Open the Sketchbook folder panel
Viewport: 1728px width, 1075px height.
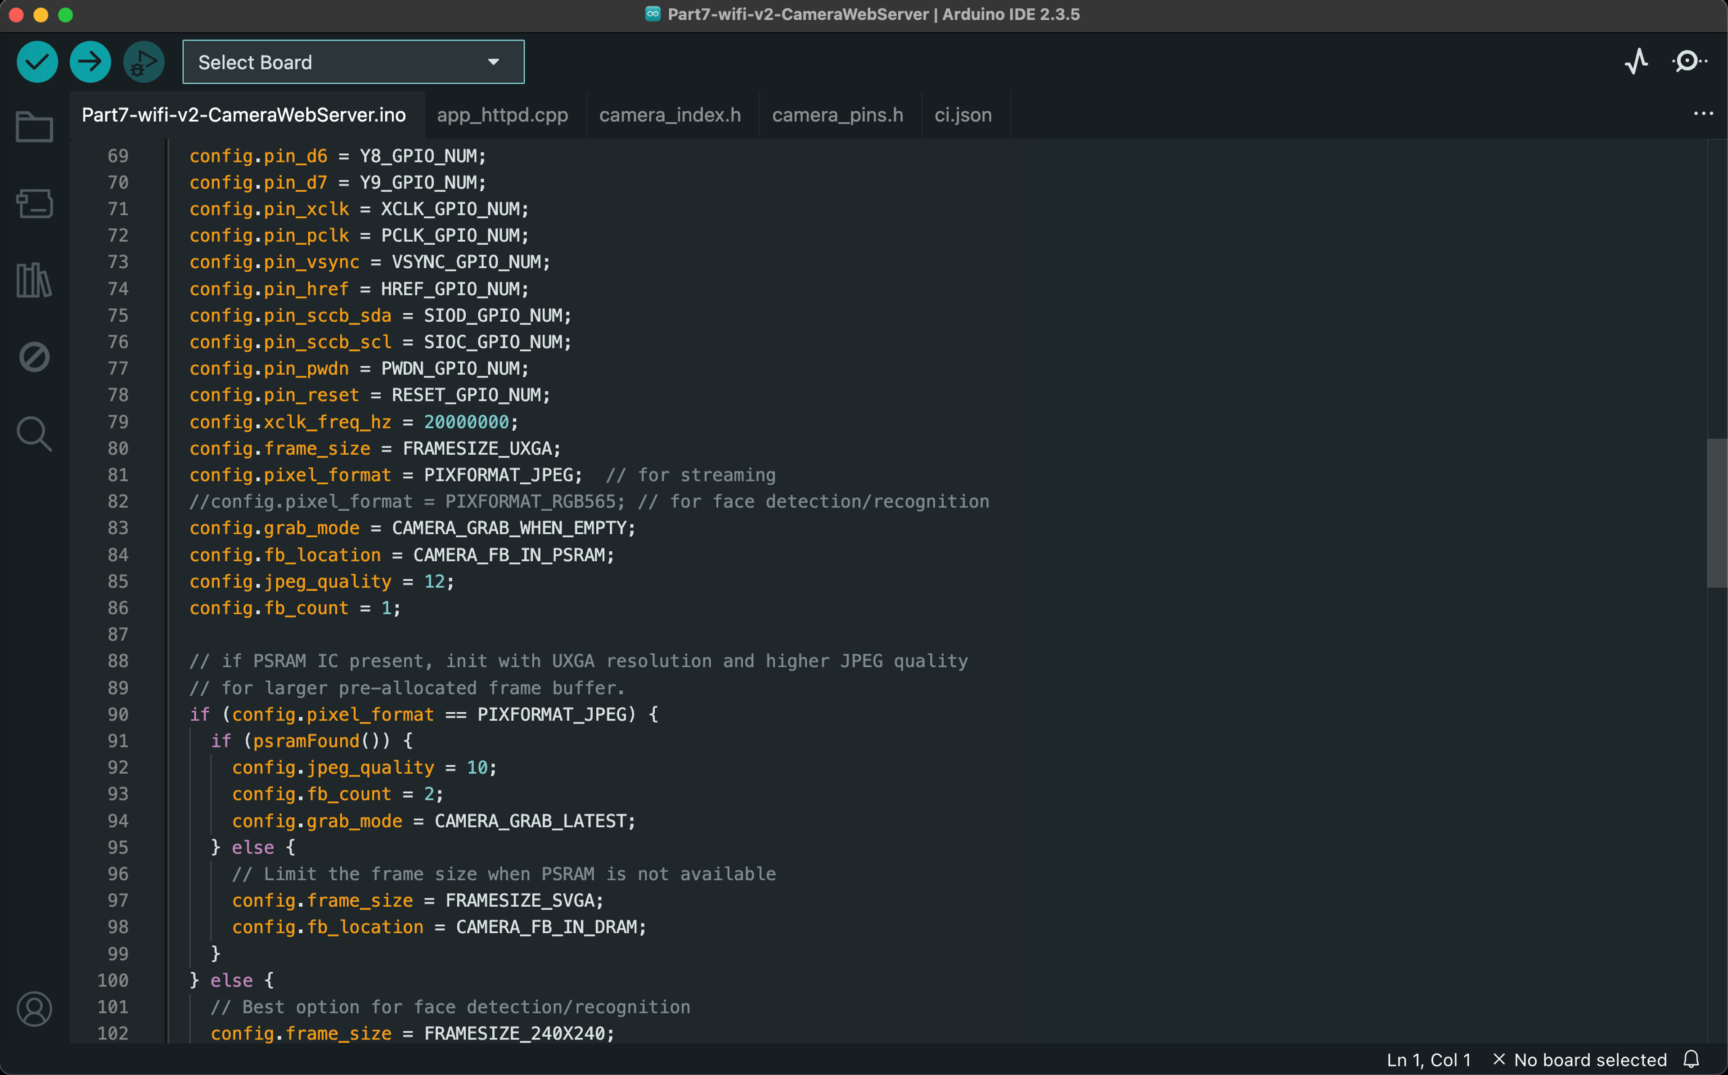pyautogui.click(x=34, y=127)
